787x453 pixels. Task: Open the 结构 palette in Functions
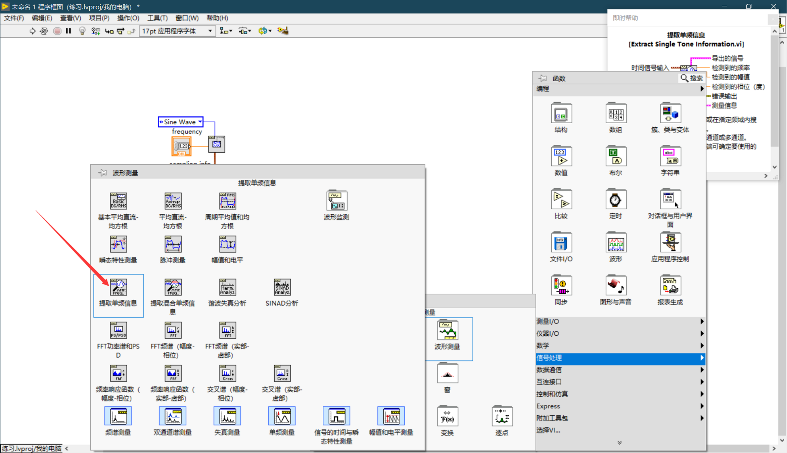[561, 114]
